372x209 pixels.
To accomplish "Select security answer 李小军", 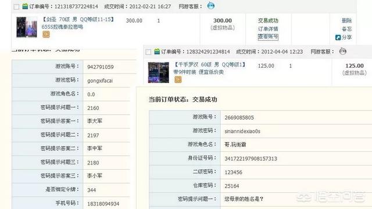I will [x=94, y=176].
